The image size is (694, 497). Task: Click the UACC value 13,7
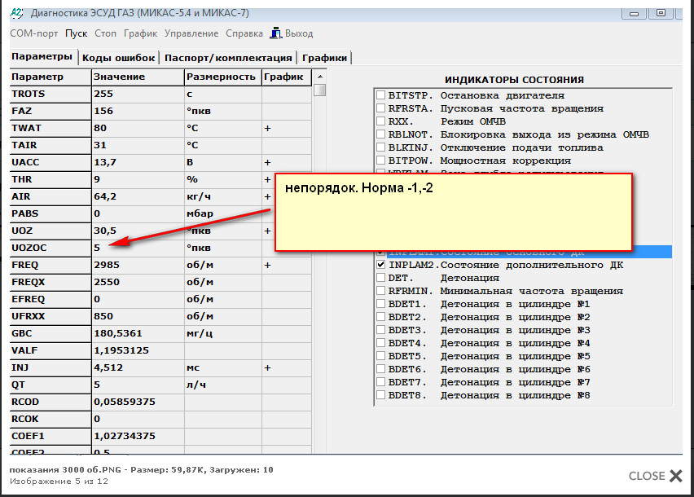[x=105, y=162]
